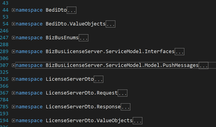216x127 pixels.
Task: Expand the LicenseServerDto.Request namespace
Action: pos(13,93)
